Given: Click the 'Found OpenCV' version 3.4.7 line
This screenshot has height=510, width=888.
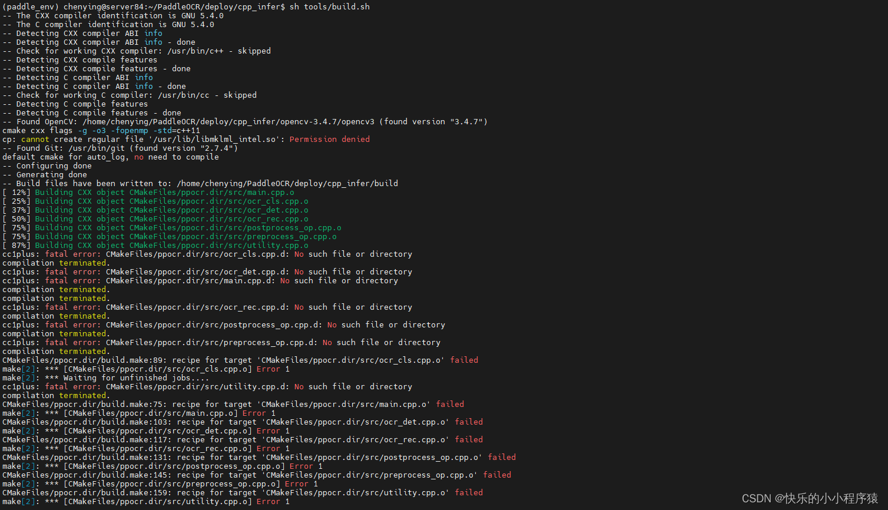Looking at the screenshot, I should pos(245,121).
